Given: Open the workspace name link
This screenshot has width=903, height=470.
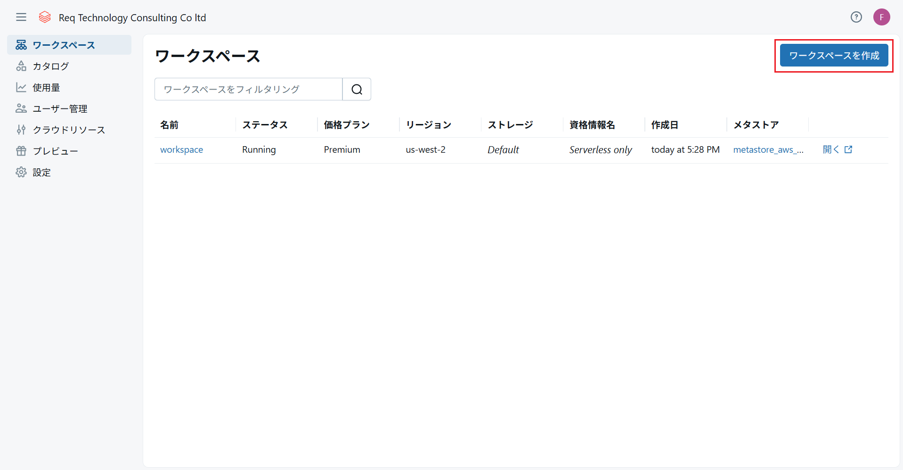Looking at the screenshot, I should (181, 150).
